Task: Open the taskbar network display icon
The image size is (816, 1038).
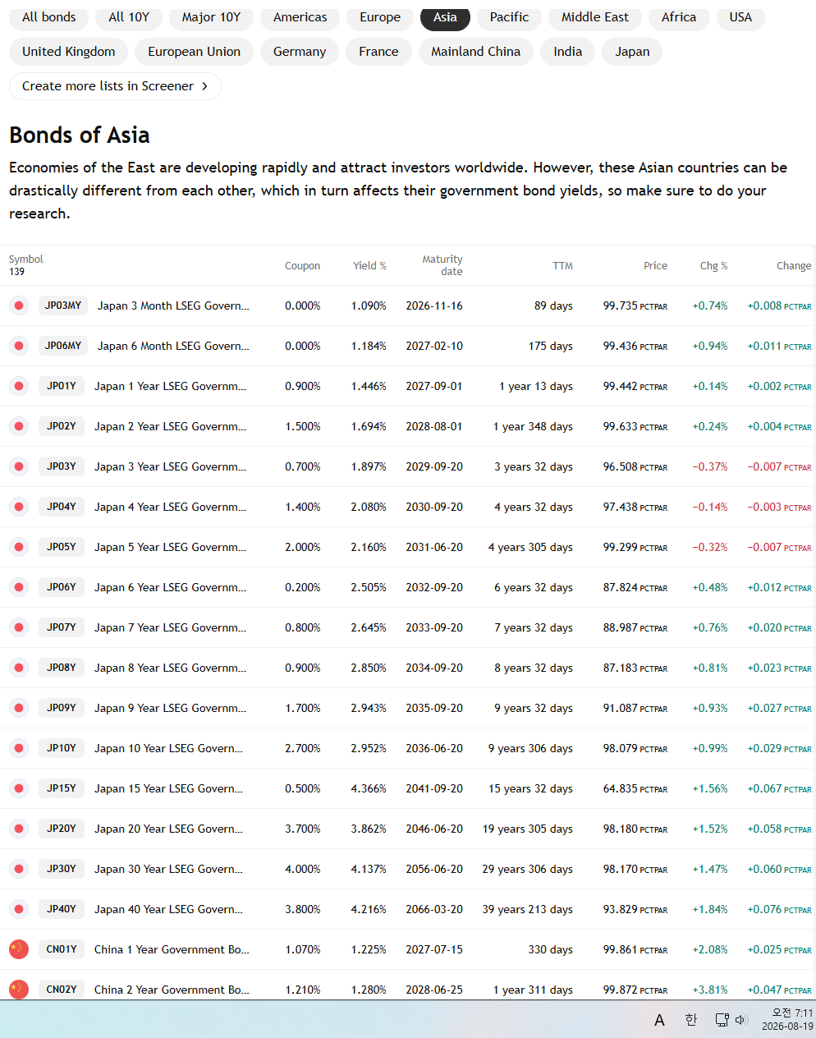Action: coord(722,1020)
